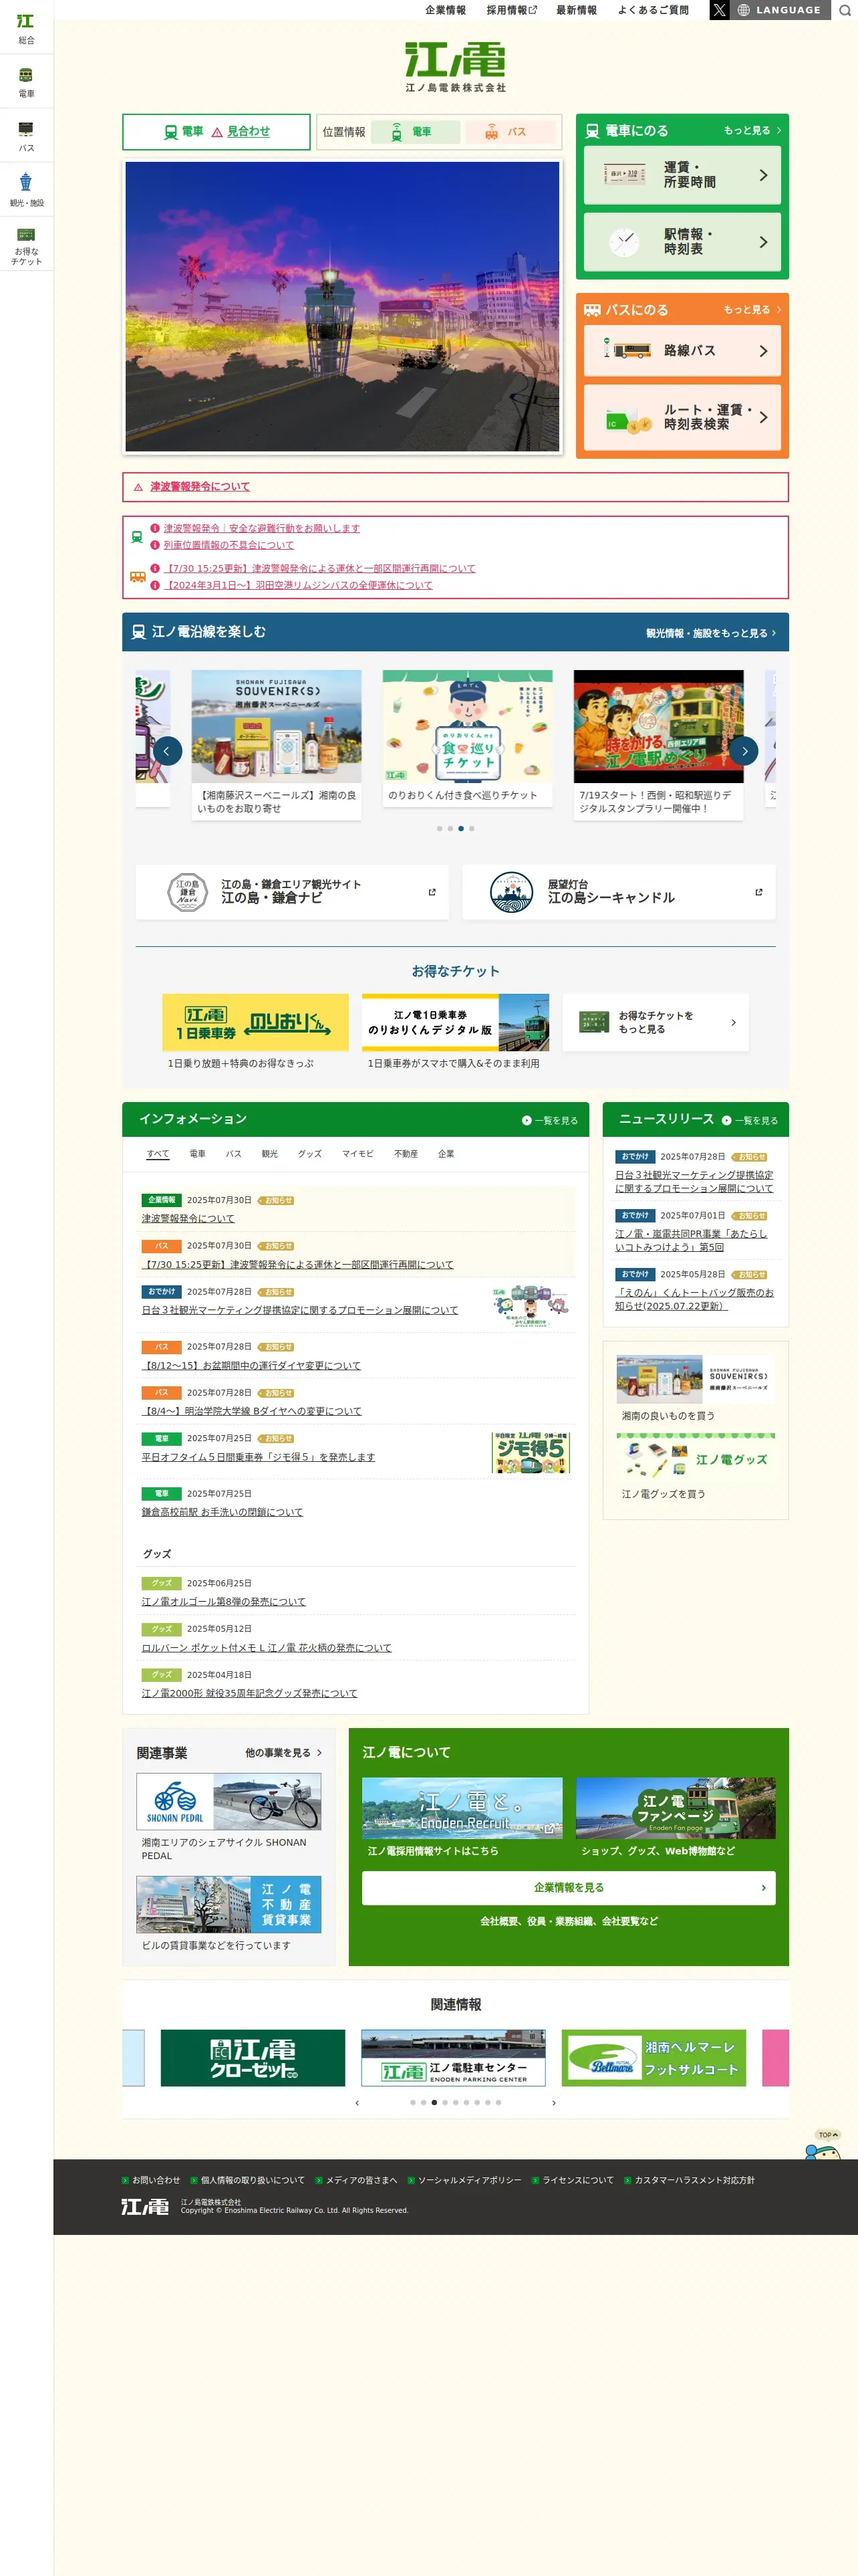
Task: Click 観光情報・施設をもっと見る link
Action: tap(710, 633)
